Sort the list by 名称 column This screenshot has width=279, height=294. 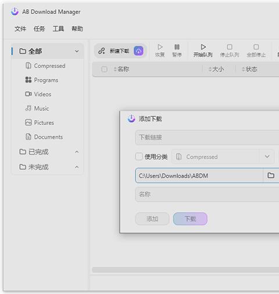tap(121, 69)
